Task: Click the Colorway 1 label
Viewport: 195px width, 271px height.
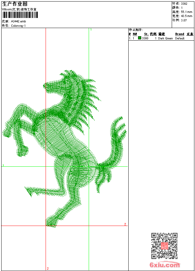Action: pyautogui.click(x=18, y=26)
